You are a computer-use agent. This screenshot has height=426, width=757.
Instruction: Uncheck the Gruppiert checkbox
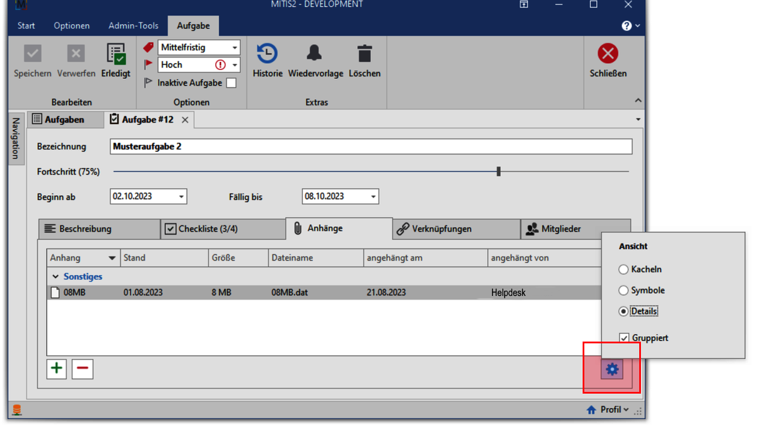click(x=624, y=338)
